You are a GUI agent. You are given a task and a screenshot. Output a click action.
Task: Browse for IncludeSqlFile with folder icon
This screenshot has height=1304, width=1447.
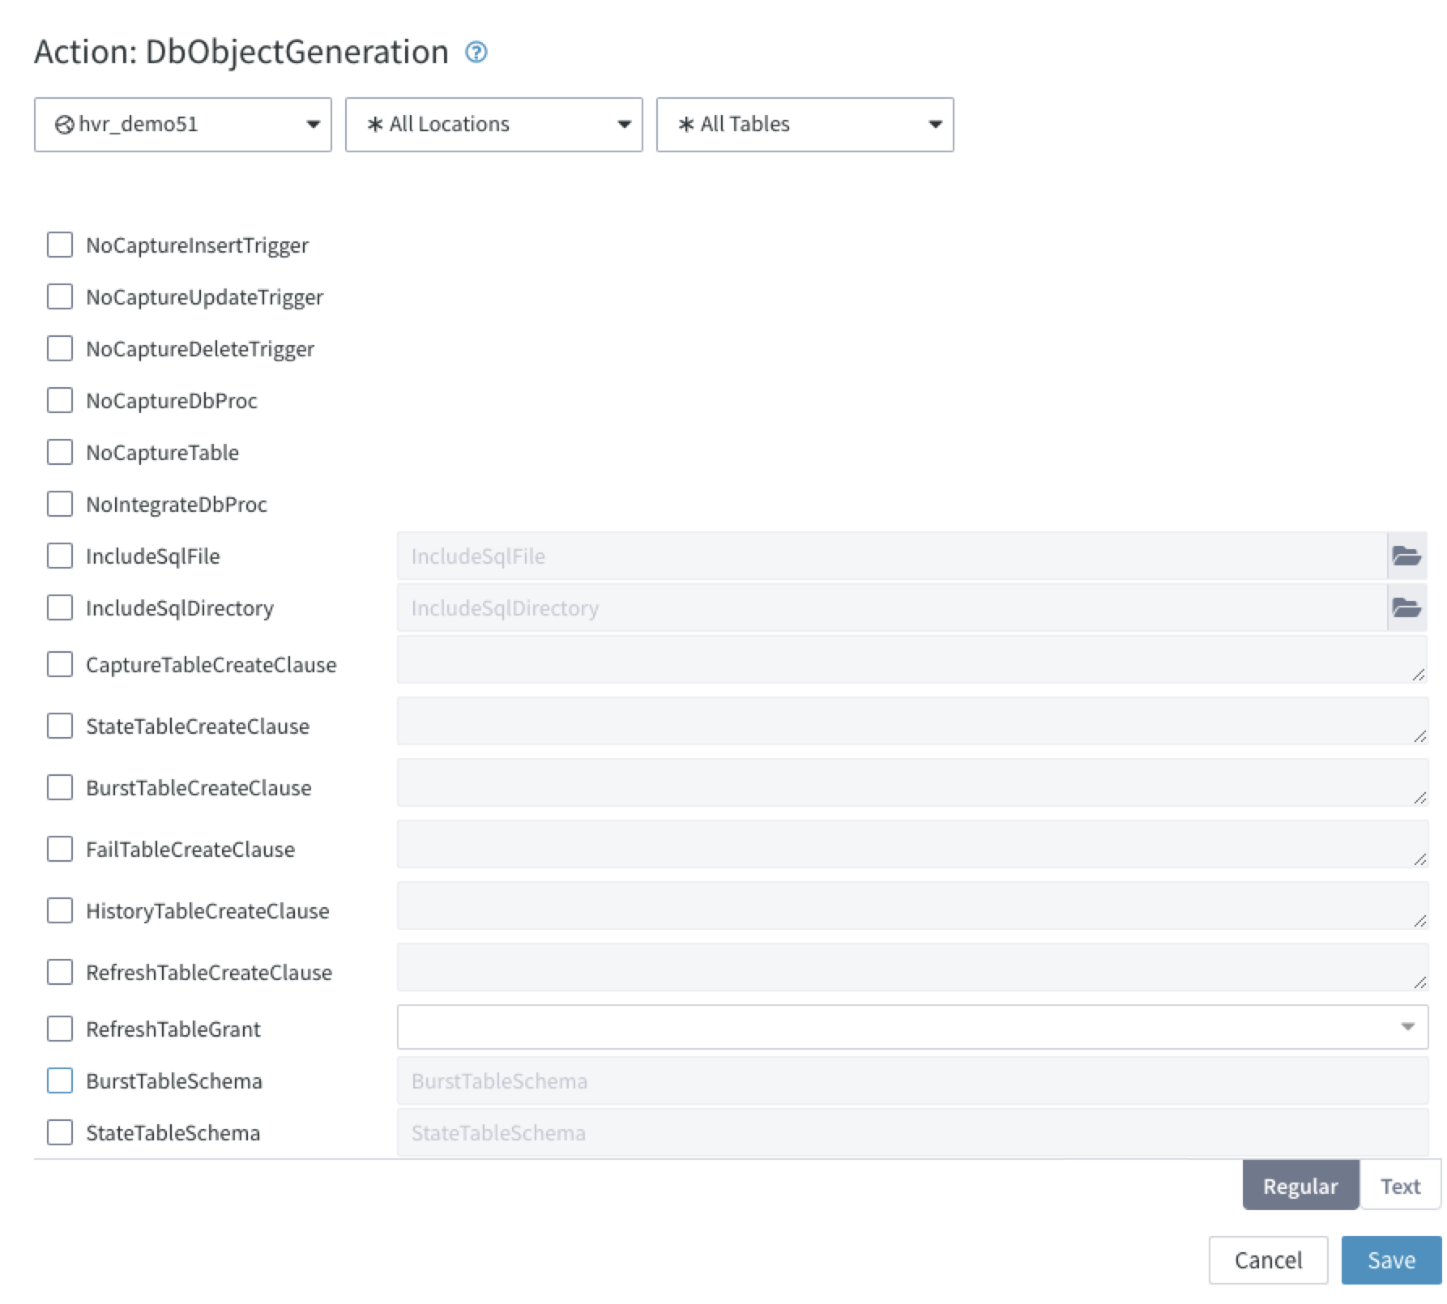[1406, 556]
